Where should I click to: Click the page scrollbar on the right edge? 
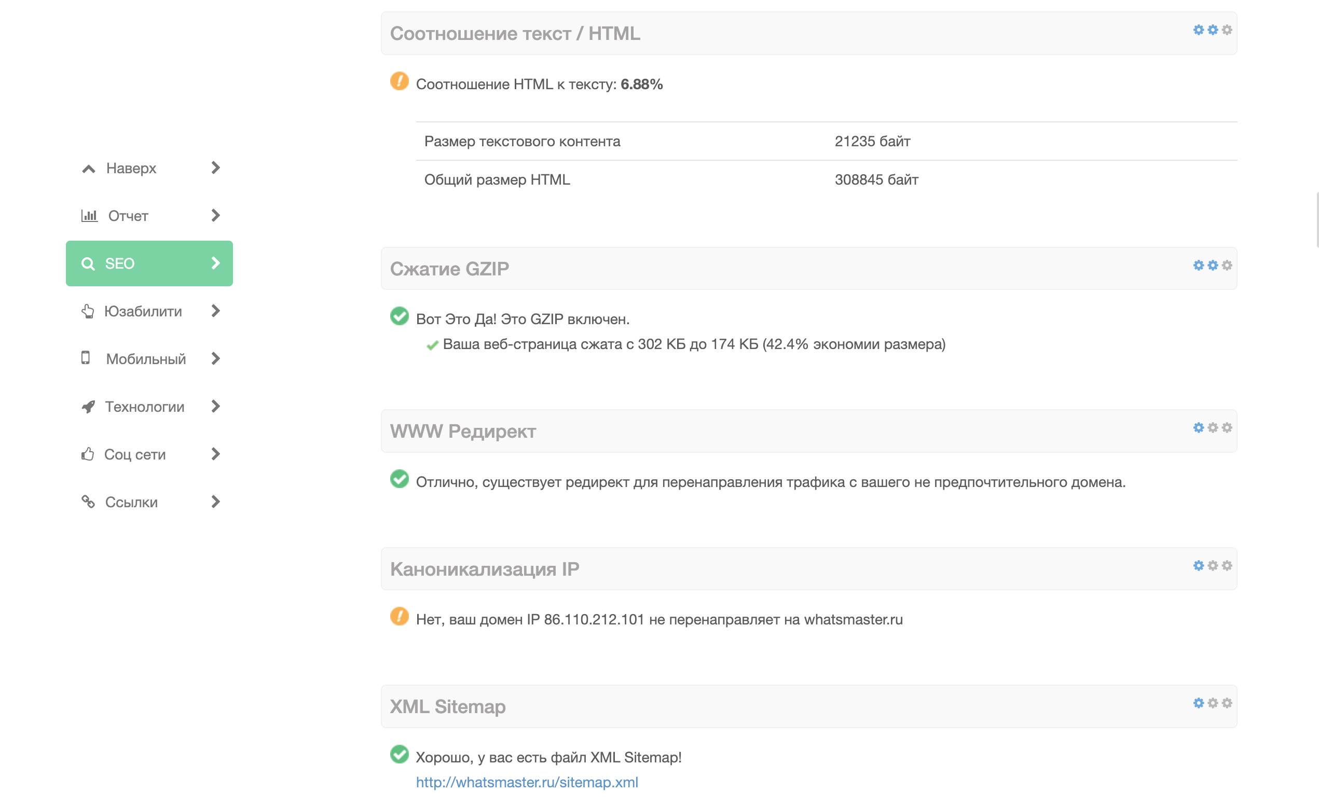[1317, 219]
